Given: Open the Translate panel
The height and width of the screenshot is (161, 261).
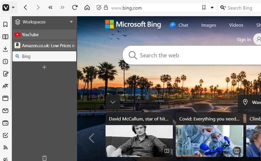Looking at the screenshot, I should click(x=5, y=86).
